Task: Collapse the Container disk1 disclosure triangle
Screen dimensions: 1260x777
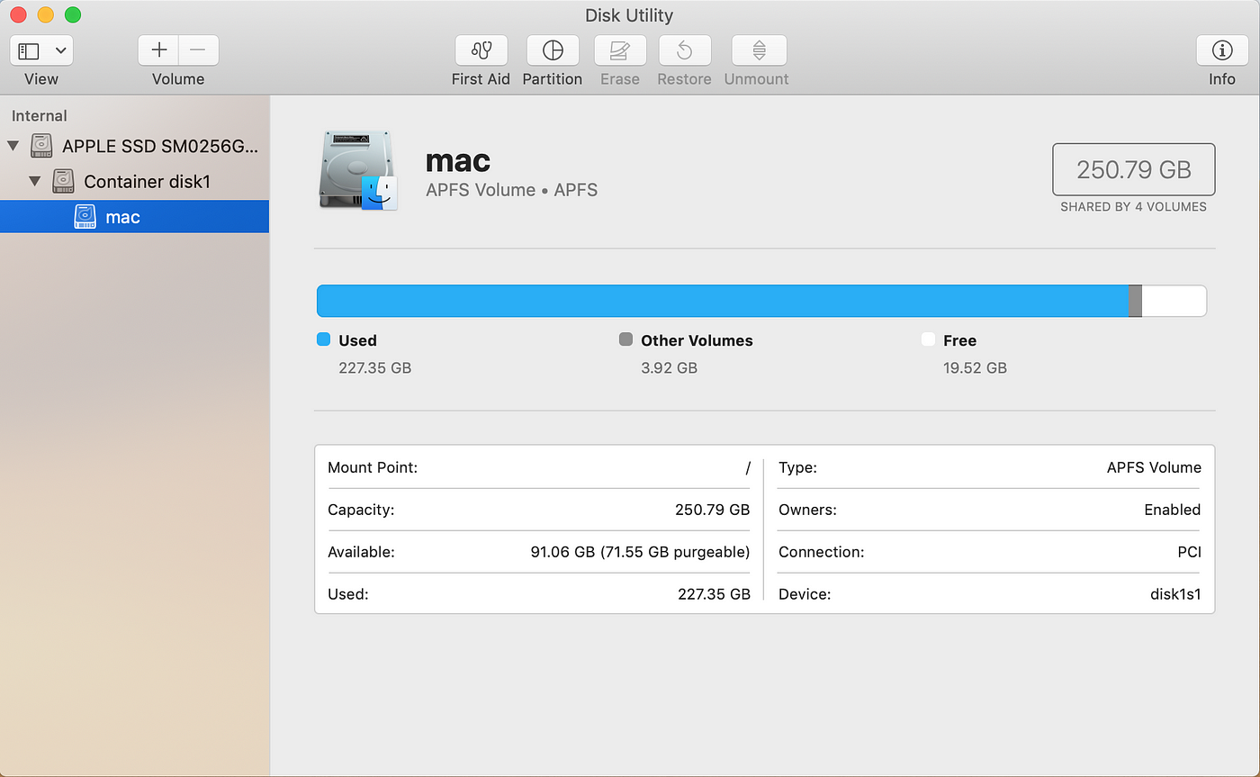Action: click(x=34, y=181)
